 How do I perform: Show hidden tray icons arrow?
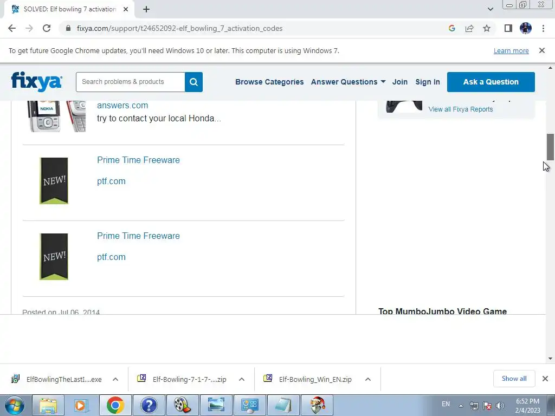coord(461,405)
